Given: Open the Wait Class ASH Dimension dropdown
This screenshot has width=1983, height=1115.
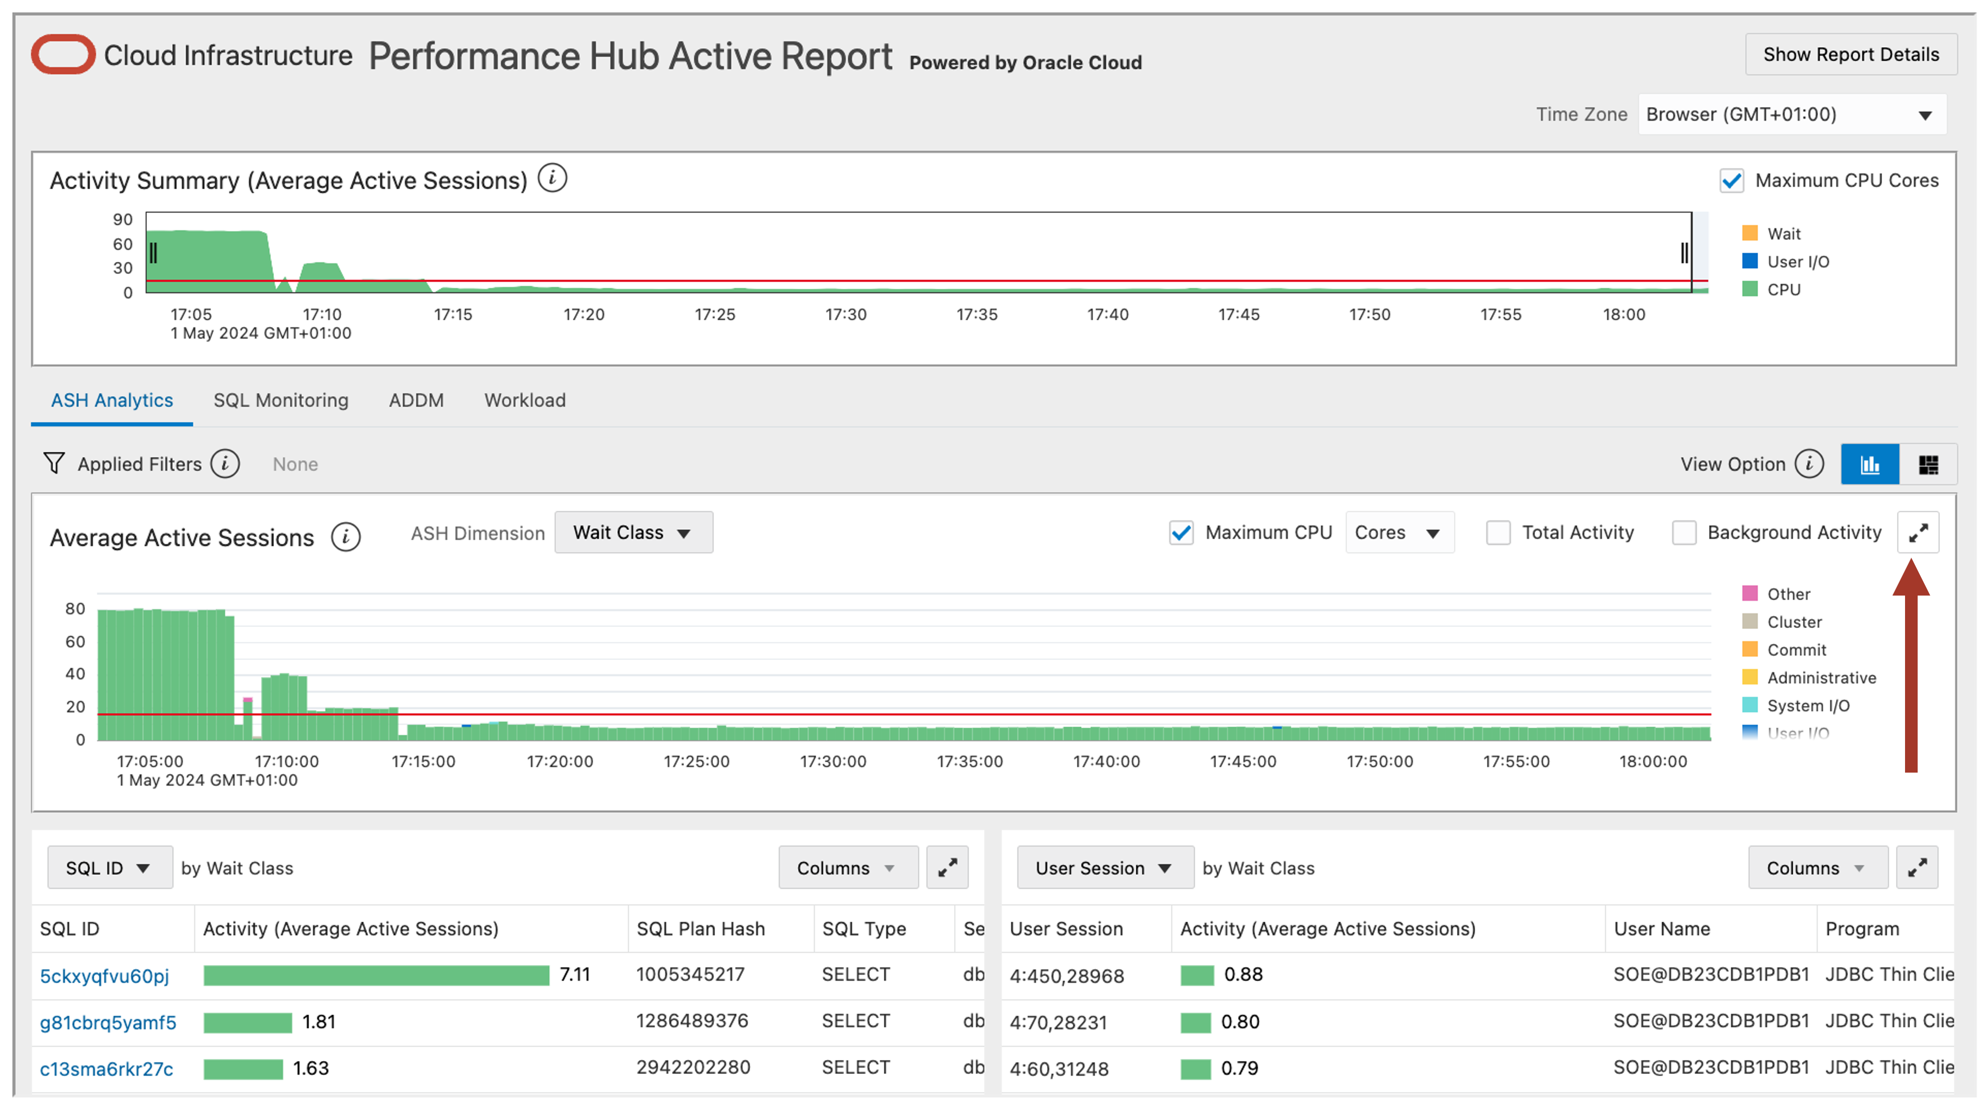Looking at the screenshot, I should pos(634,532).
